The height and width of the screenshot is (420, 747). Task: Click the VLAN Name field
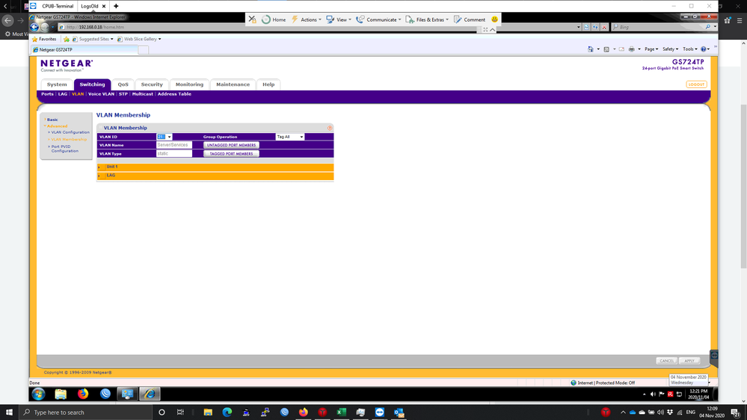pos(174,145)
